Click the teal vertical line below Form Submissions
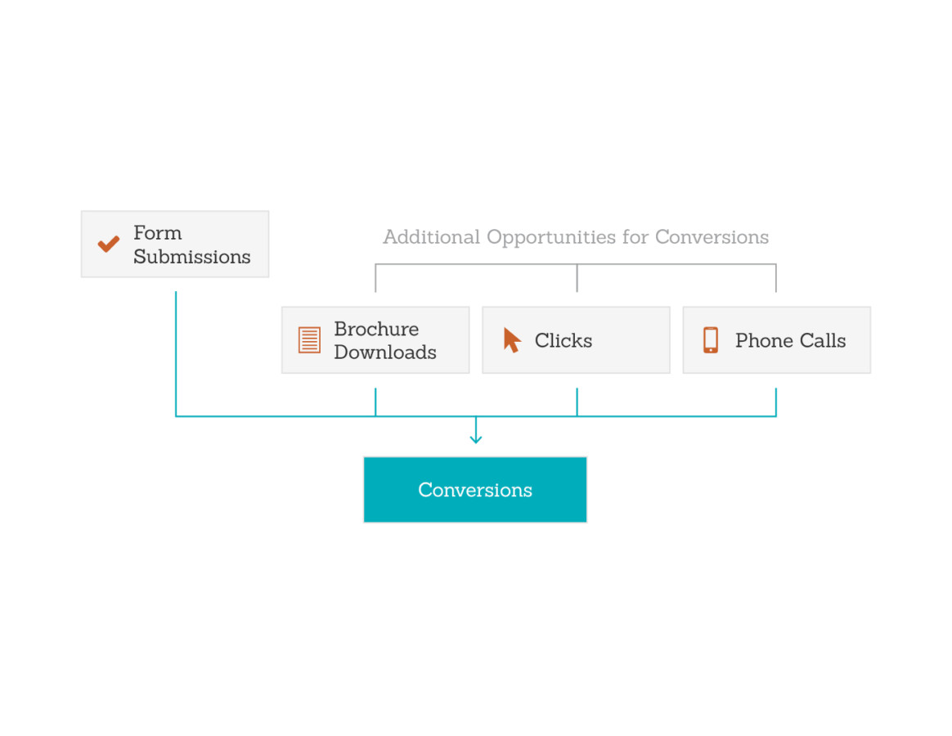 [x=176, y=352]
